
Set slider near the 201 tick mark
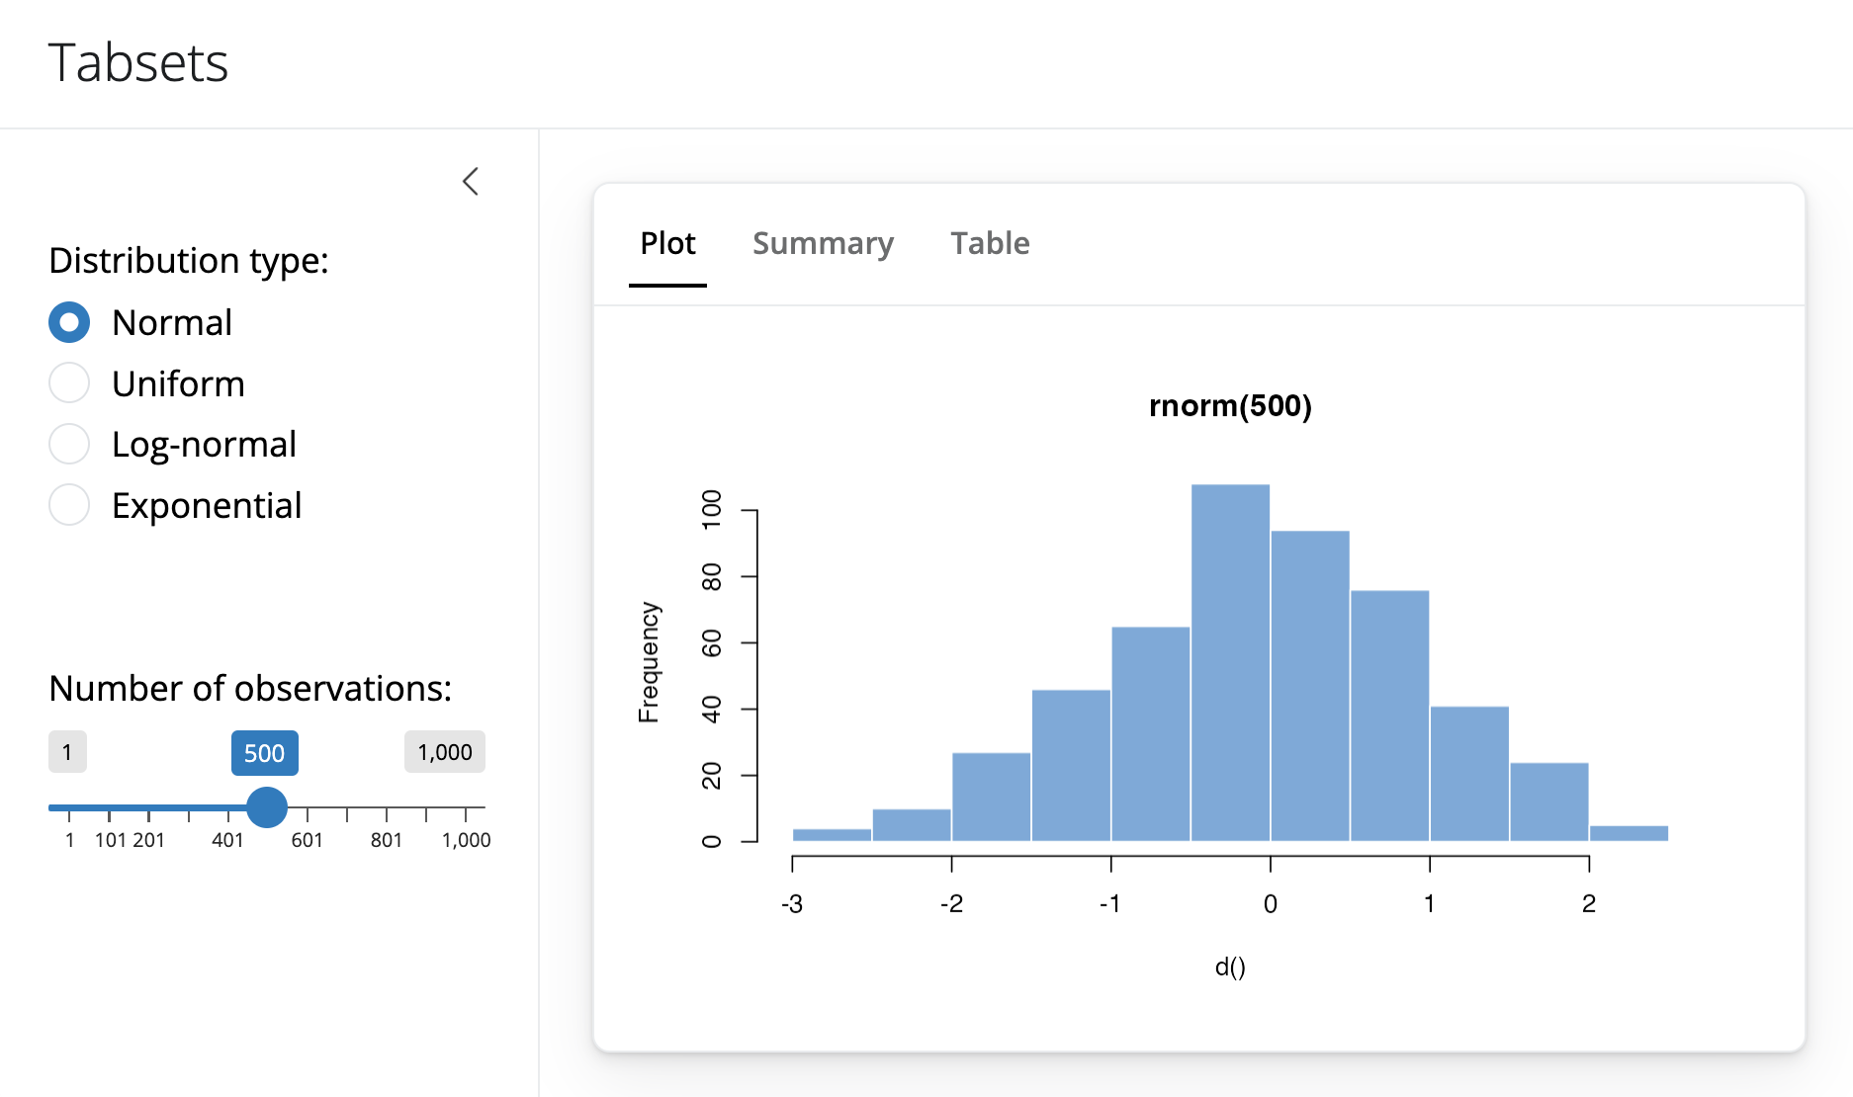click(149, 807)
